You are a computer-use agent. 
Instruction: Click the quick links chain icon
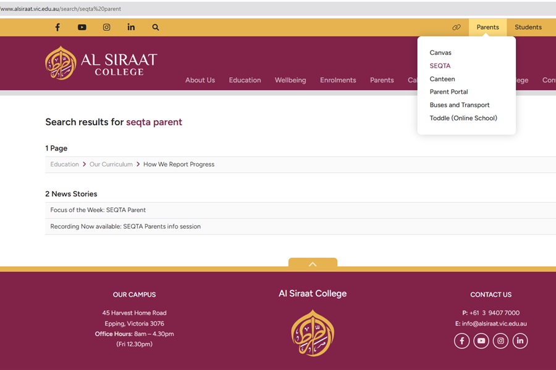pyautogui.click(x=457, y=27)
